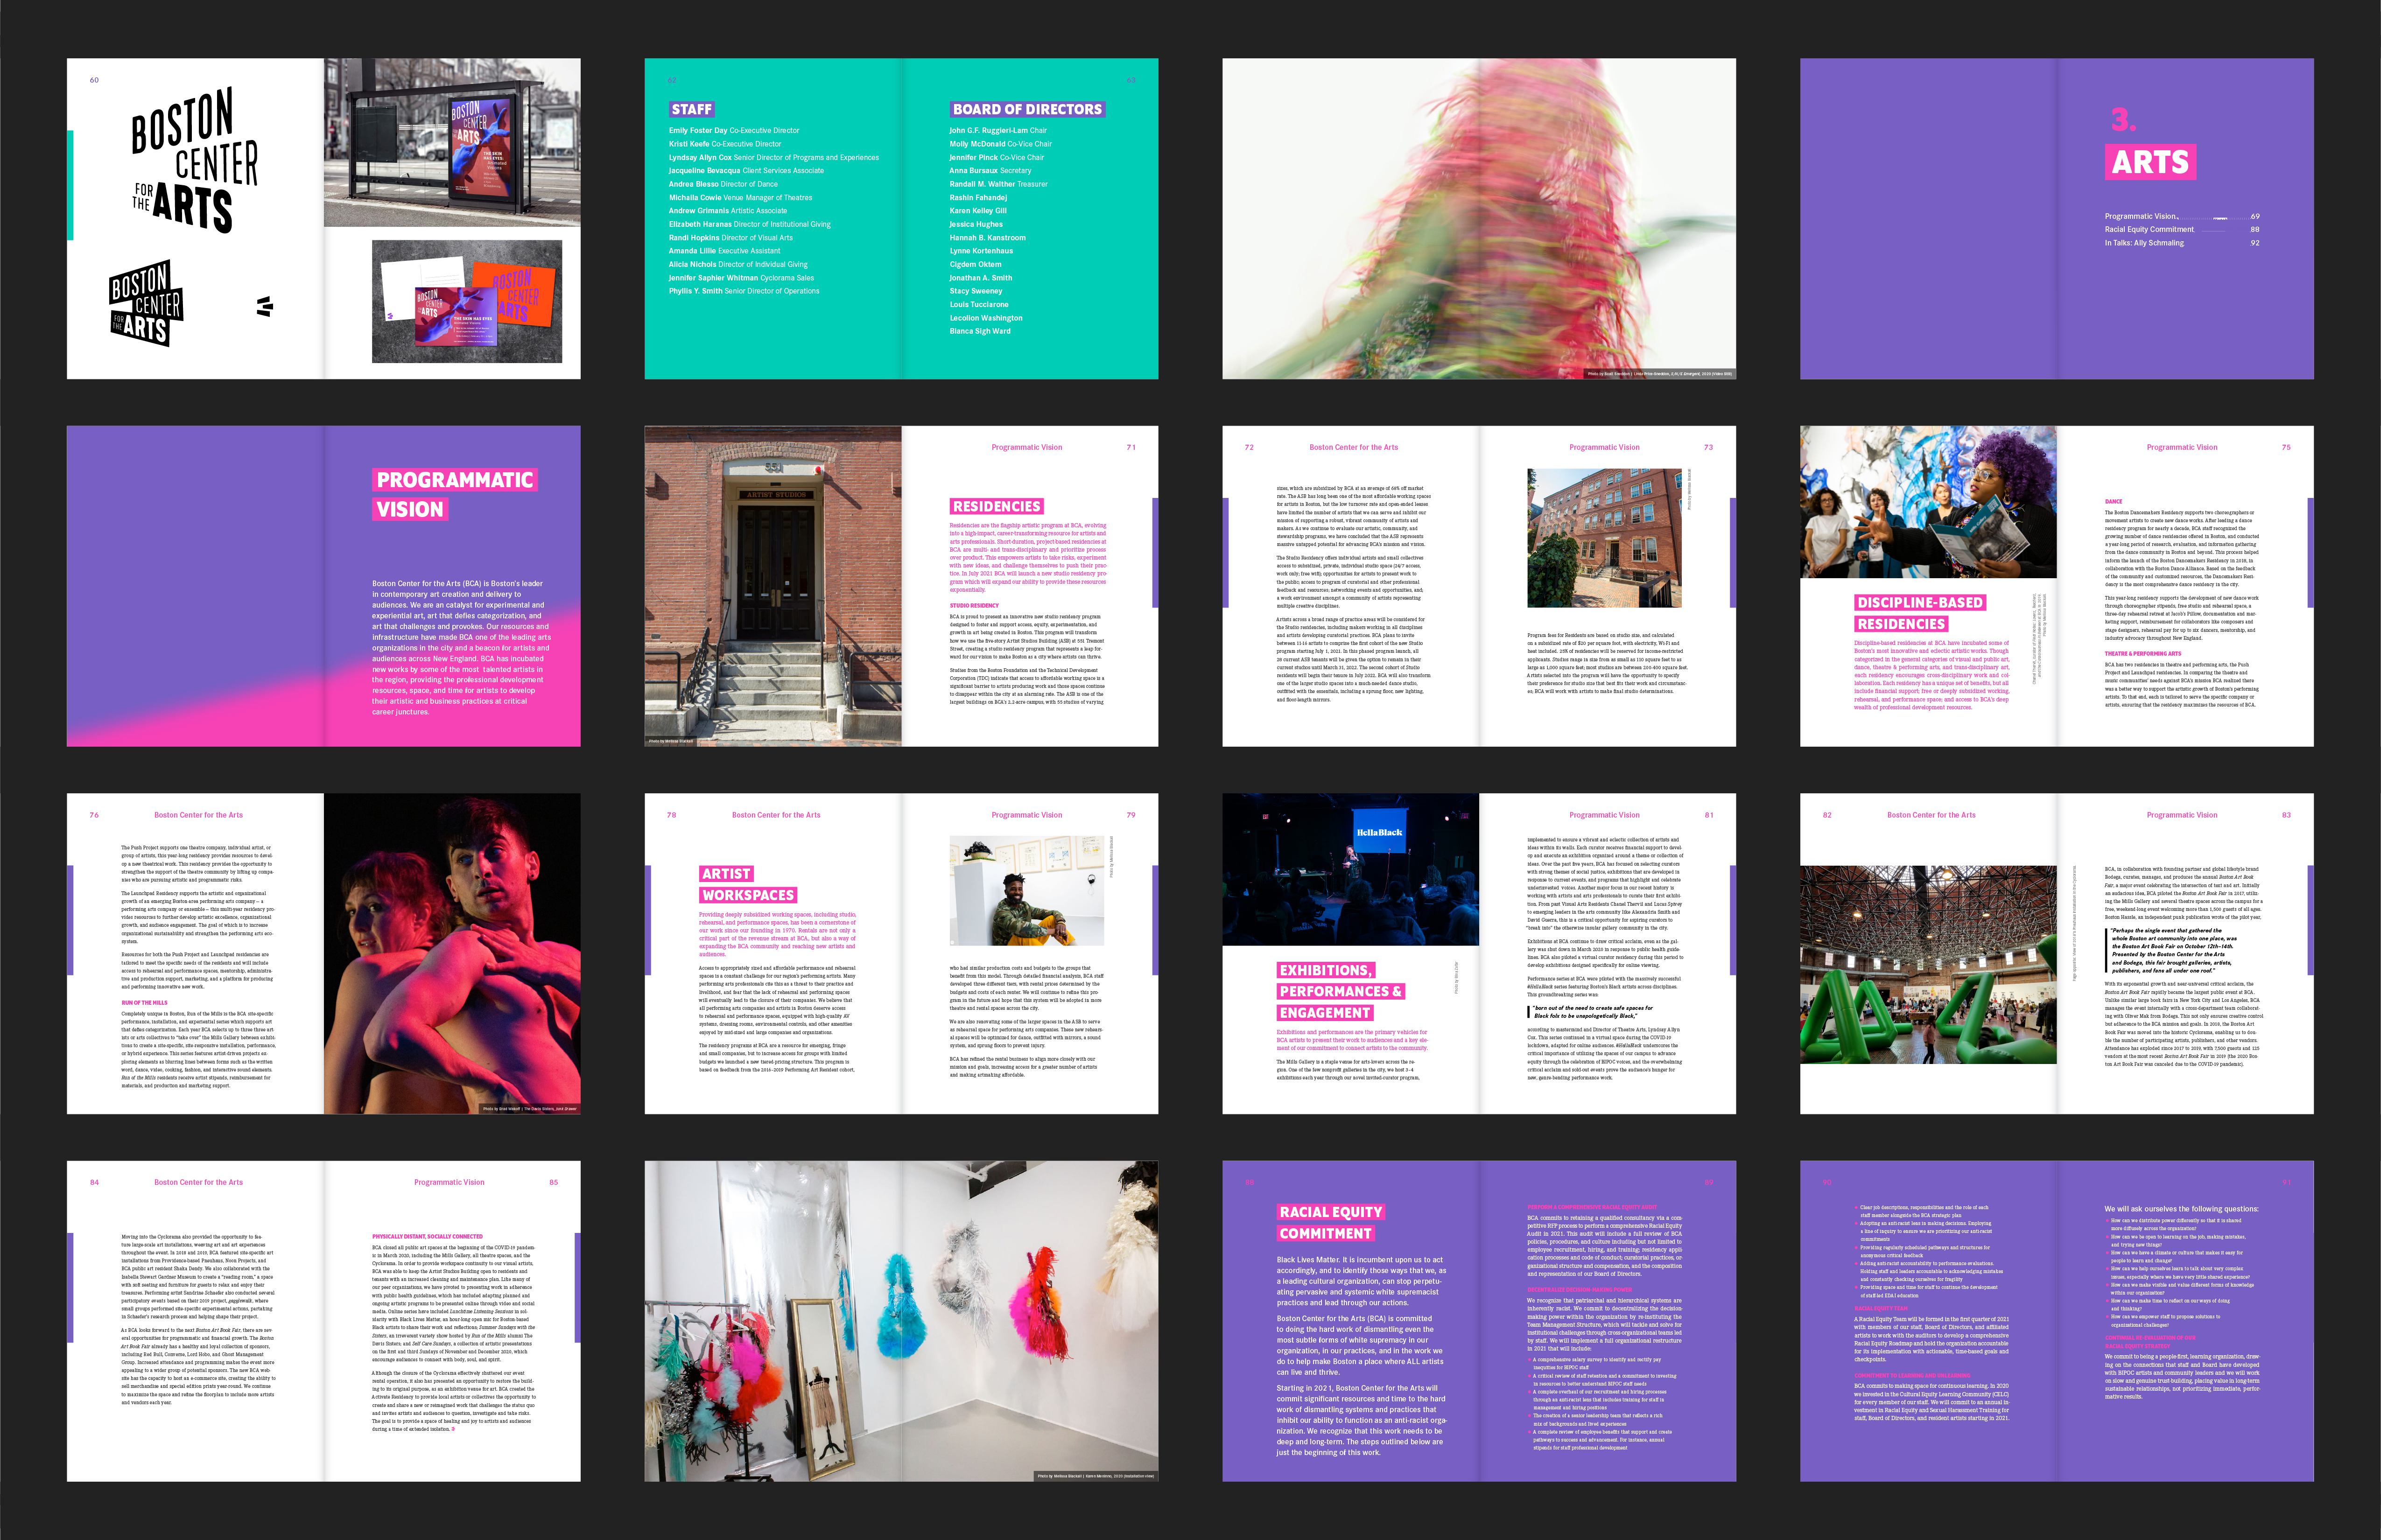Click the In Talks: Ally Schmaling entry

point(2144,243)
